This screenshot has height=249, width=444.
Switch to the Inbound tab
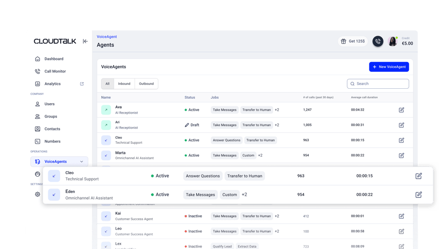pos(124,84)
